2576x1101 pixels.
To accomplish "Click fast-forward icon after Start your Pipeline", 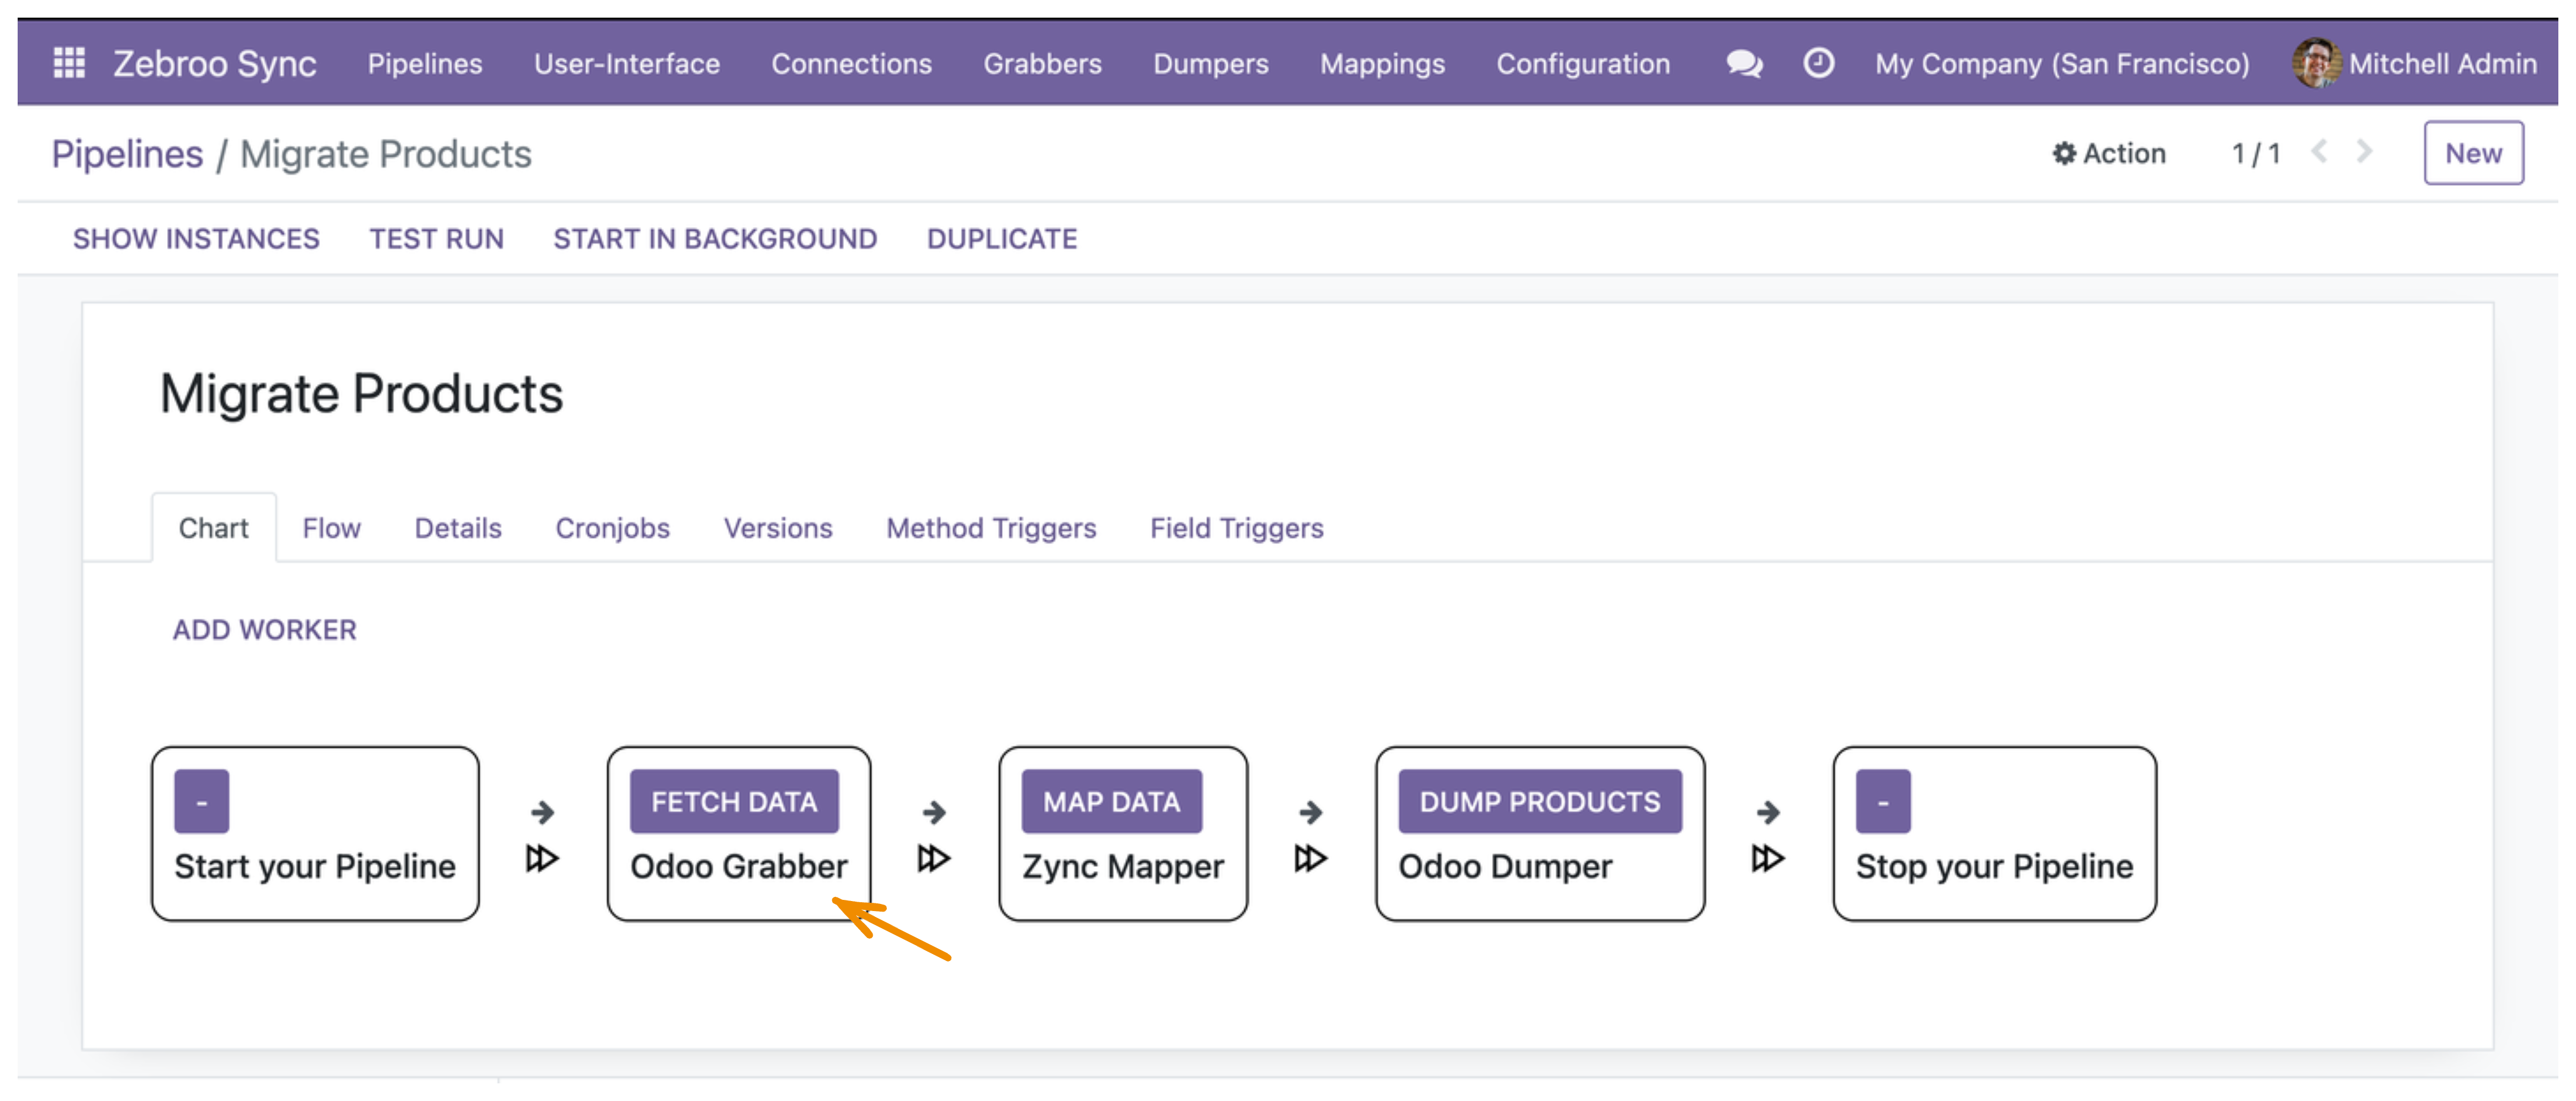I will 542,858.
